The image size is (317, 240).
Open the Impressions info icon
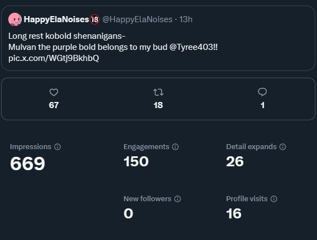(x=58, y=147)
